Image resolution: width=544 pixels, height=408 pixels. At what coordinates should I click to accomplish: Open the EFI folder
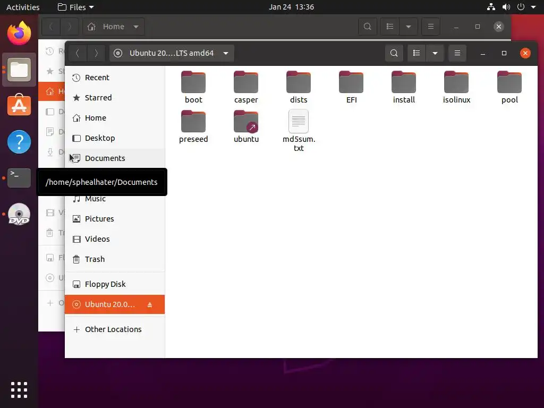coord(352,87)
